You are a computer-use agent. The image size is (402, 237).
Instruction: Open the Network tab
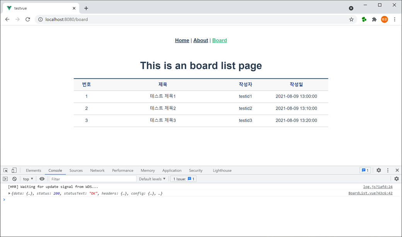(x=97, y=171)
